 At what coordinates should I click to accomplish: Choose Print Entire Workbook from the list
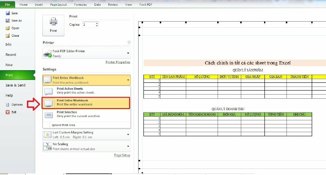(86, 103)
